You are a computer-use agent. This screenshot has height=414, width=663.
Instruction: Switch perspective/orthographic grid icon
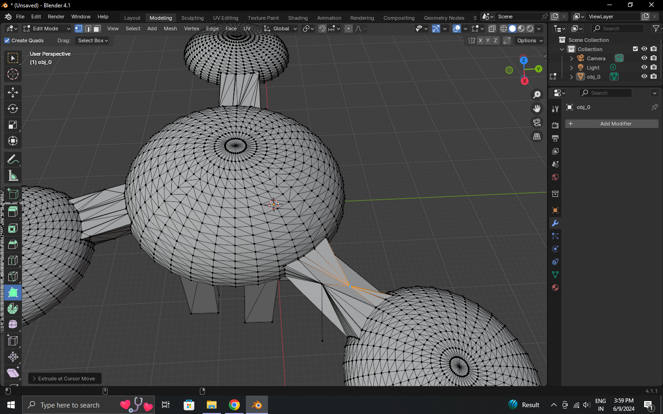(537, 137)
